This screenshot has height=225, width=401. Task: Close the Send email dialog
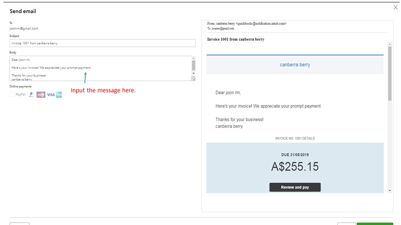click(x=395, y=8)
